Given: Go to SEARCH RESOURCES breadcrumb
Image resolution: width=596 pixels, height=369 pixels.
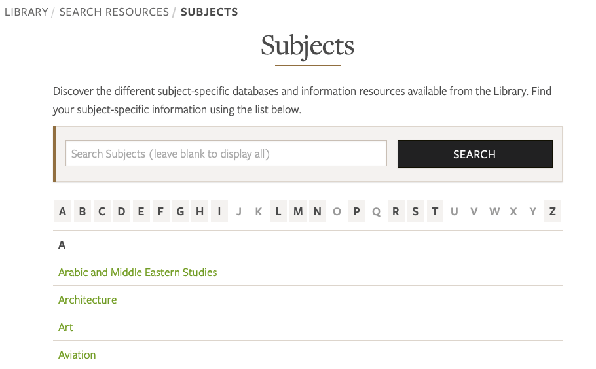Looking at the screenshot, I should point(114,12).
